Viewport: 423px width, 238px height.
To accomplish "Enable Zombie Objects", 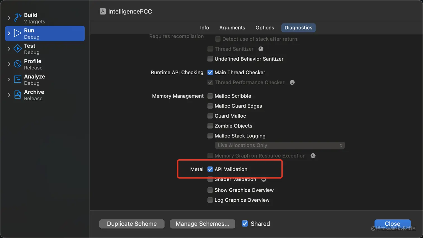I will (210, 126).
